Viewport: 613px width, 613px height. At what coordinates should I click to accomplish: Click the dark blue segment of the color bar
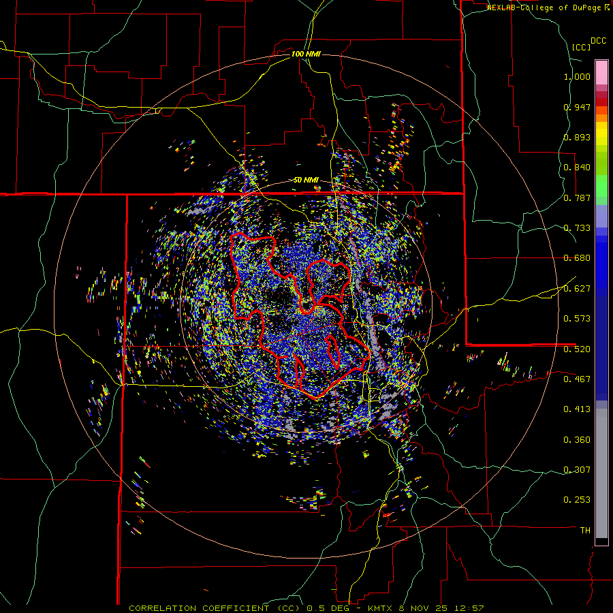click(x=601, y=348)
